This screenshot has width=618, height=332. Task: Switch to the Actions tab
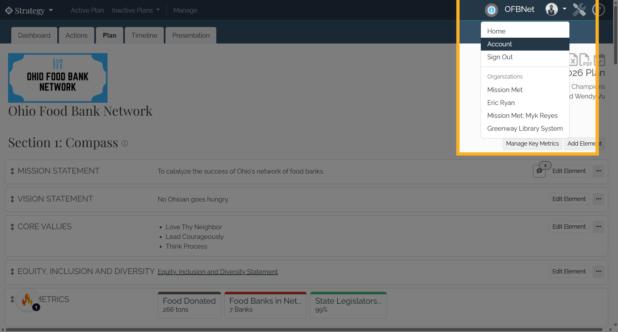click(77, 35)
